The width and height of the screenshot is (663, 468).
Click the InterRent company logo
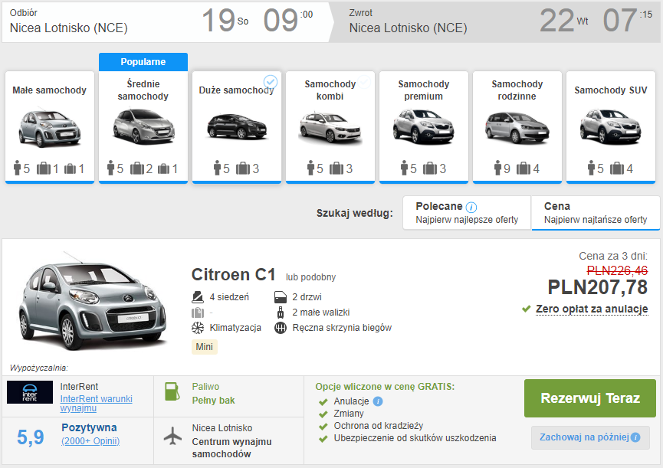(30, 392)
